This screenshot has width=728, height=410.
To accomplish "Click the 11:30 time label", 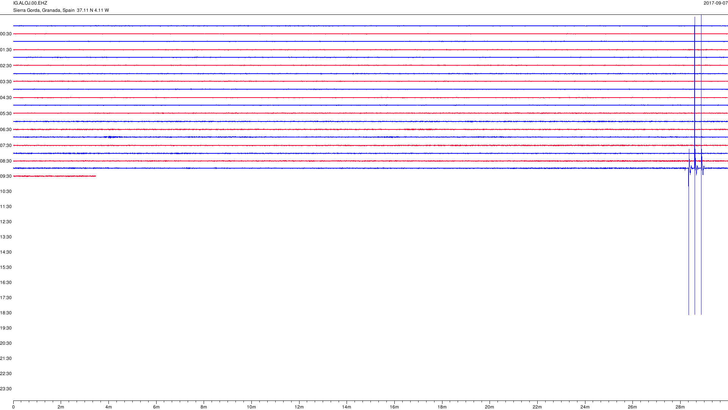I will [x=6, y=207].
